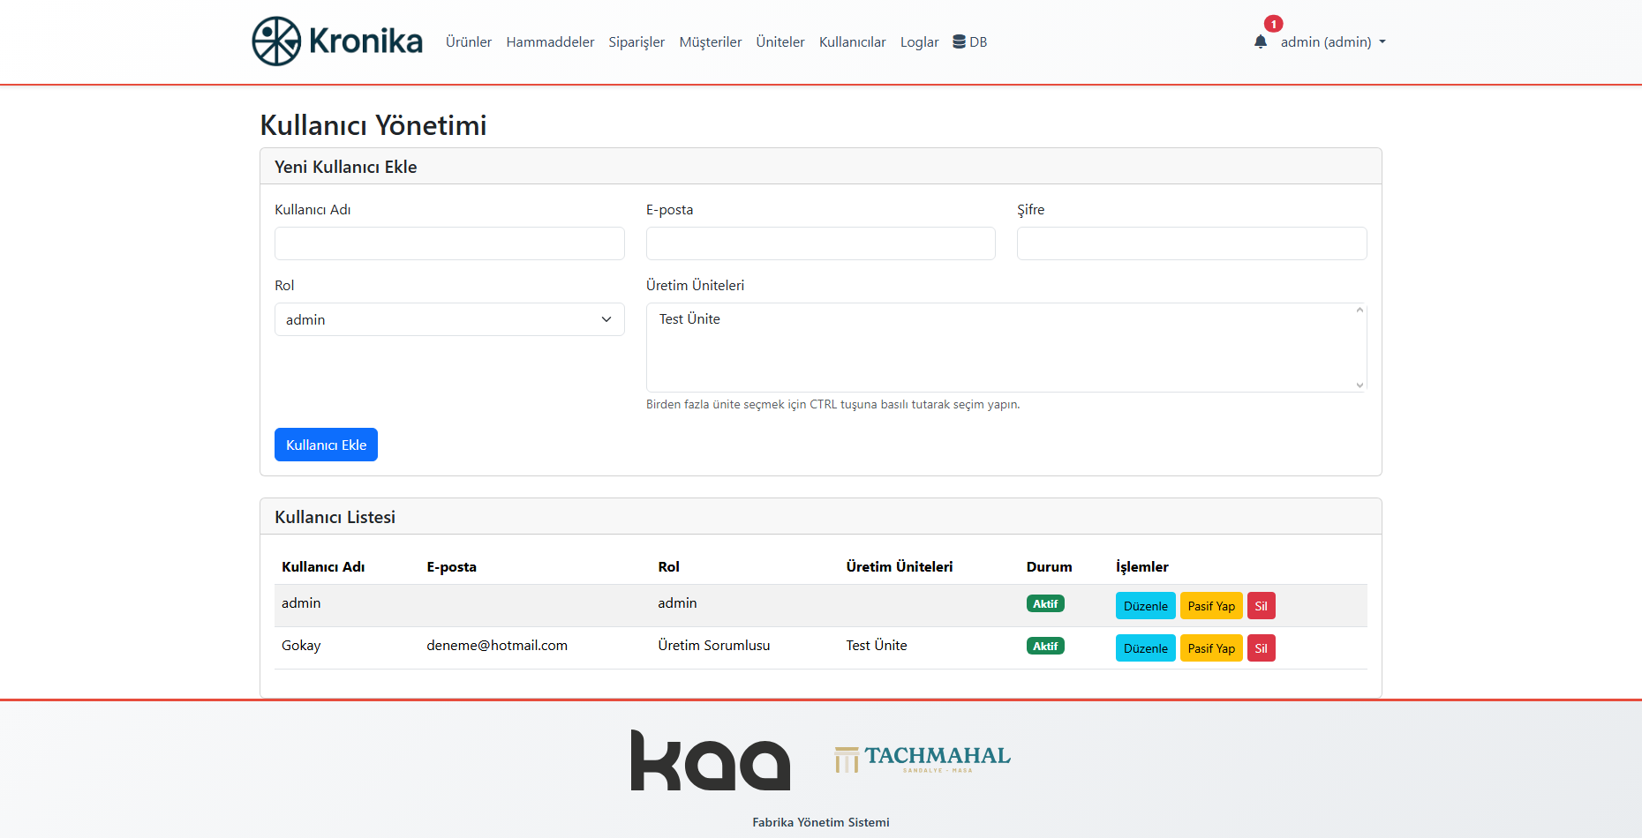Set user Gokay to passive with Pasif Yap
The image size is (1642, 838).
tap(1210, 648)
